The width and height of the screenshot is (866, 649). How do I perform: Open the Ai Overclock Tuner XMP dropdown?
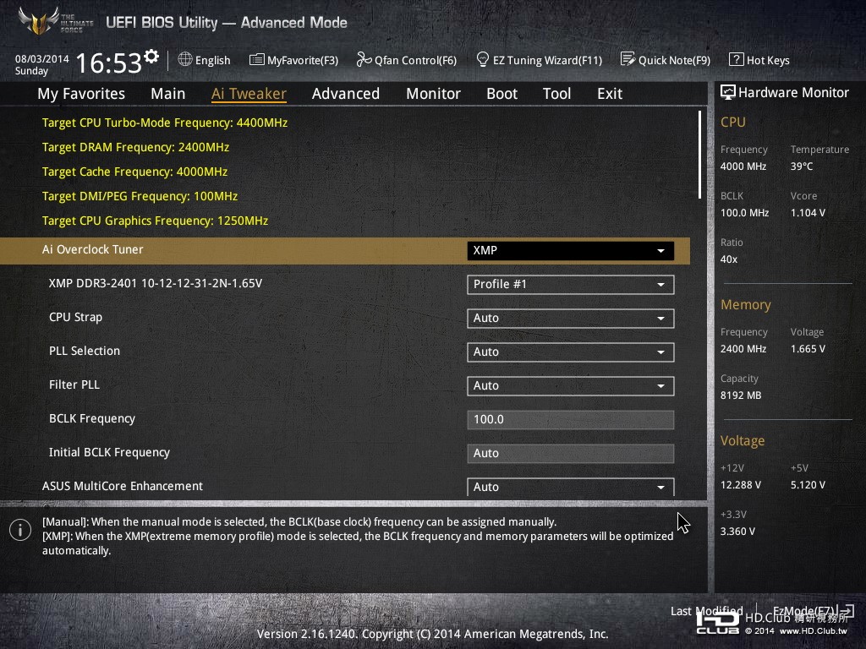pyautogui.click(x=571, y=250)
